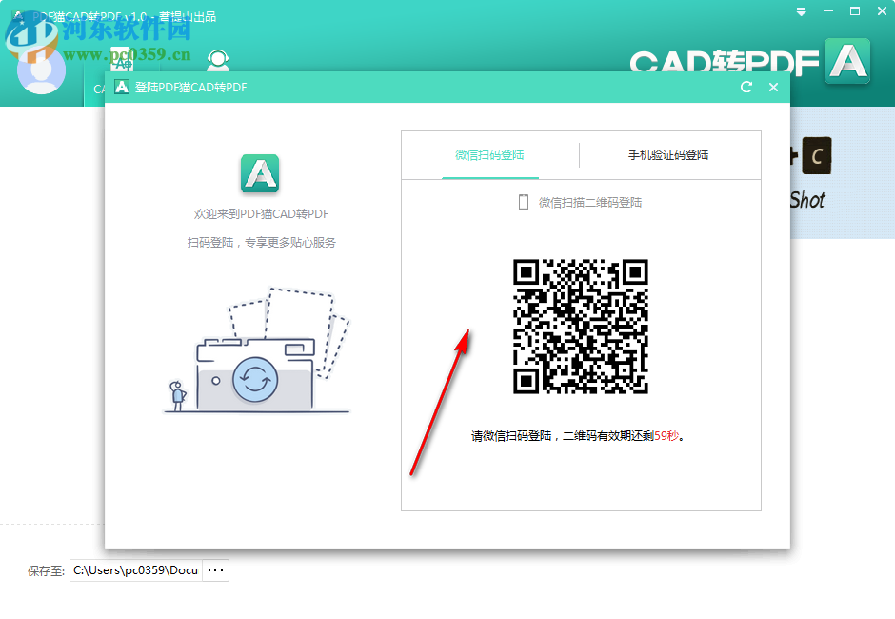895x619 pixels.
Task: Click the green A logo inside the login dialog
Action: [259, 173]
